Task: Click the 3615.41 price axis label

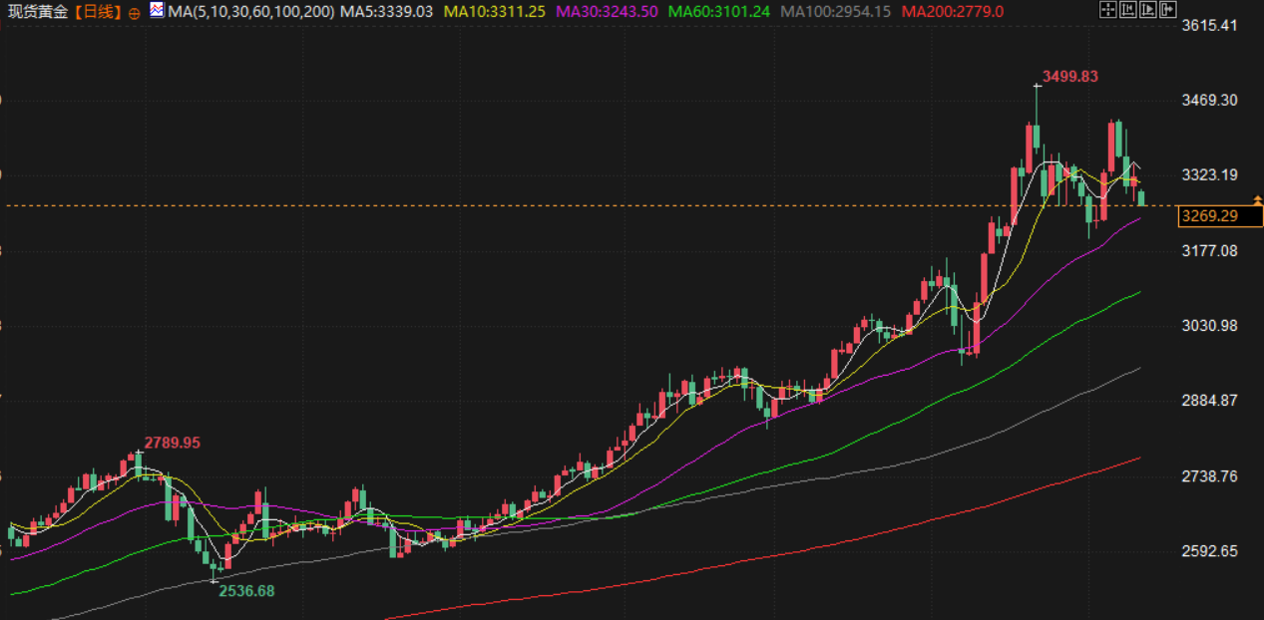Action: coord(1209,25)
